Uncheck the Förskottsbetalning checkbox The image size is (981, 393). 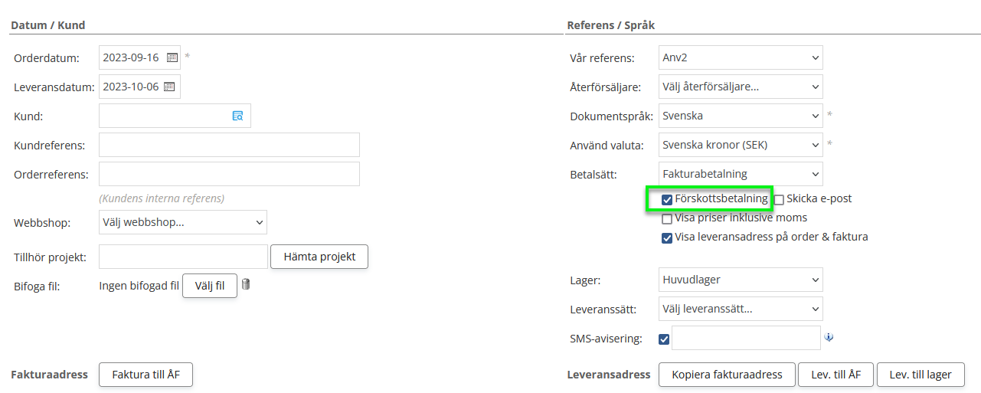pos(667,199)
